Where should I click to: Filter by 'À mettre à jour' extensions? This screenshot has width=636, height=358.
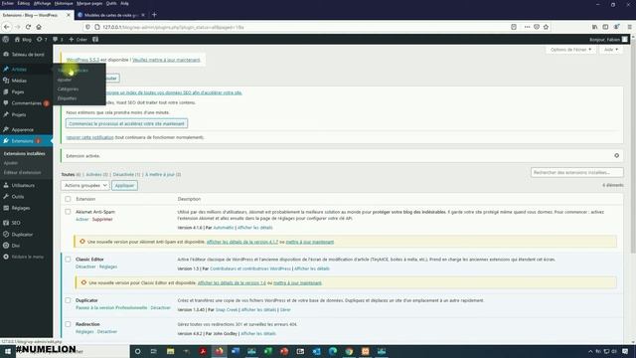[x=163, y=174]
